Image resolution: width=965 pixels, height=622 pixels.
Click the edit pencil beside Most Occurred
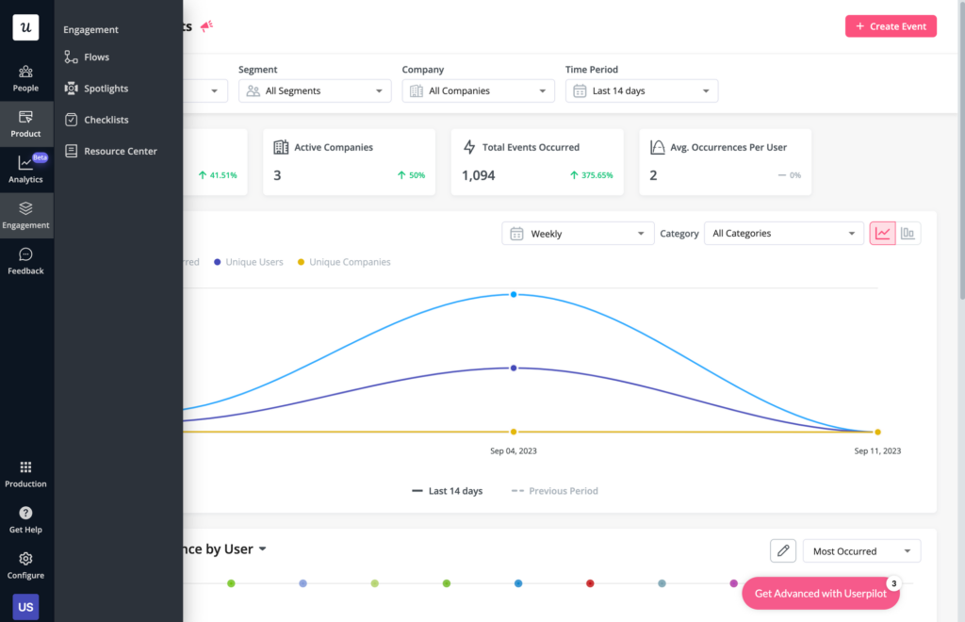click(x=782, y=550)
